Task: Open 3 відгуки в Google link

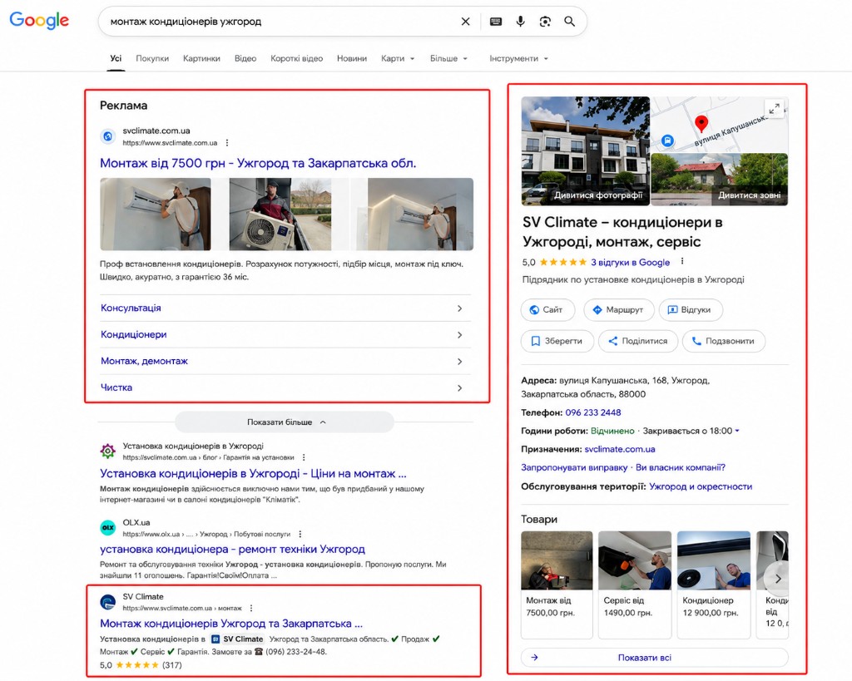Action: [631, 262]
